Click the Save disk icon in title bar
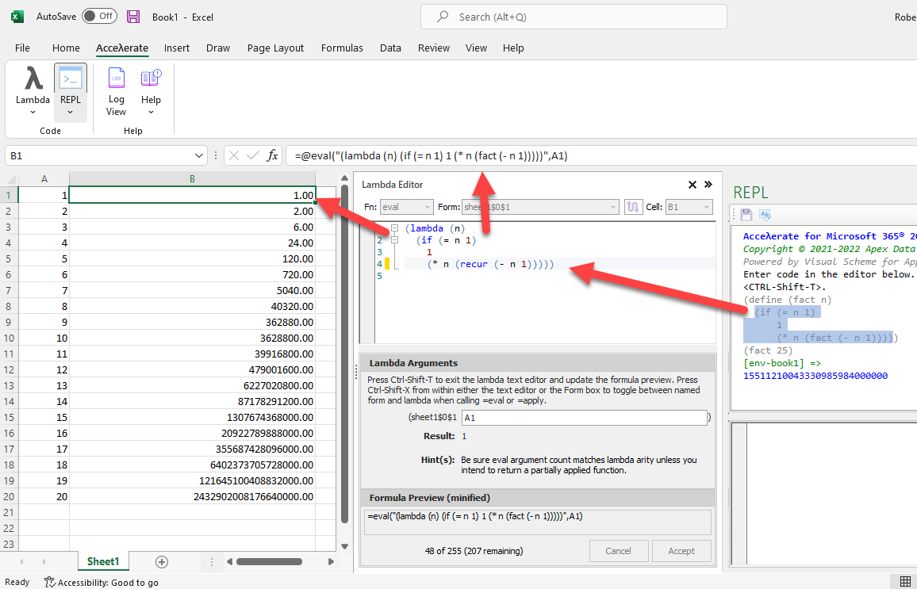The height and width of the screenshot is (589, 917). [x=133, y=17]
